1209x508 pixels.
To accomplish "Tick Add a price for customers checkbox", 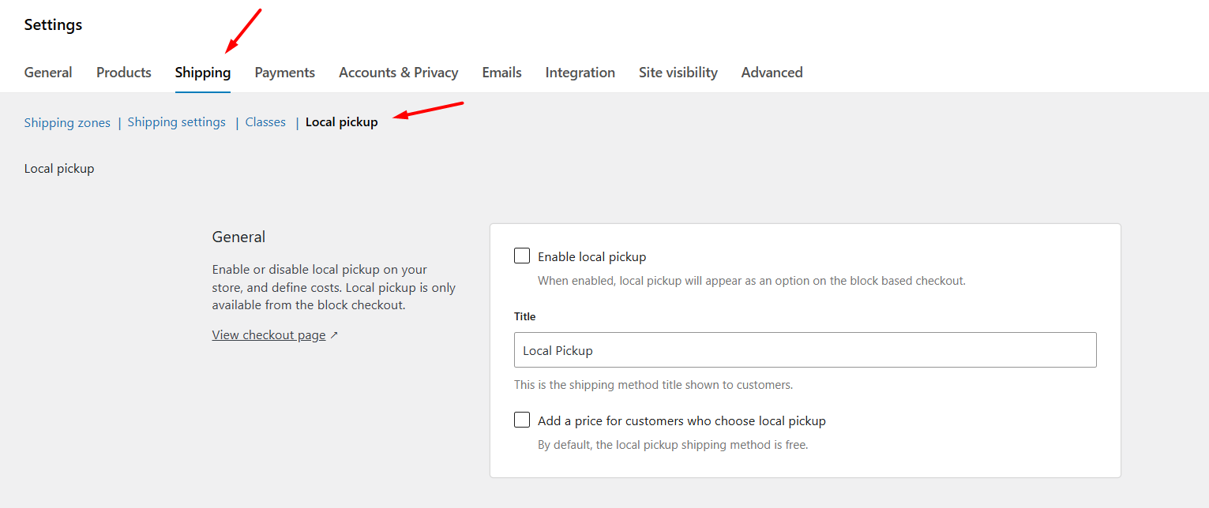I will coord(522,420).
